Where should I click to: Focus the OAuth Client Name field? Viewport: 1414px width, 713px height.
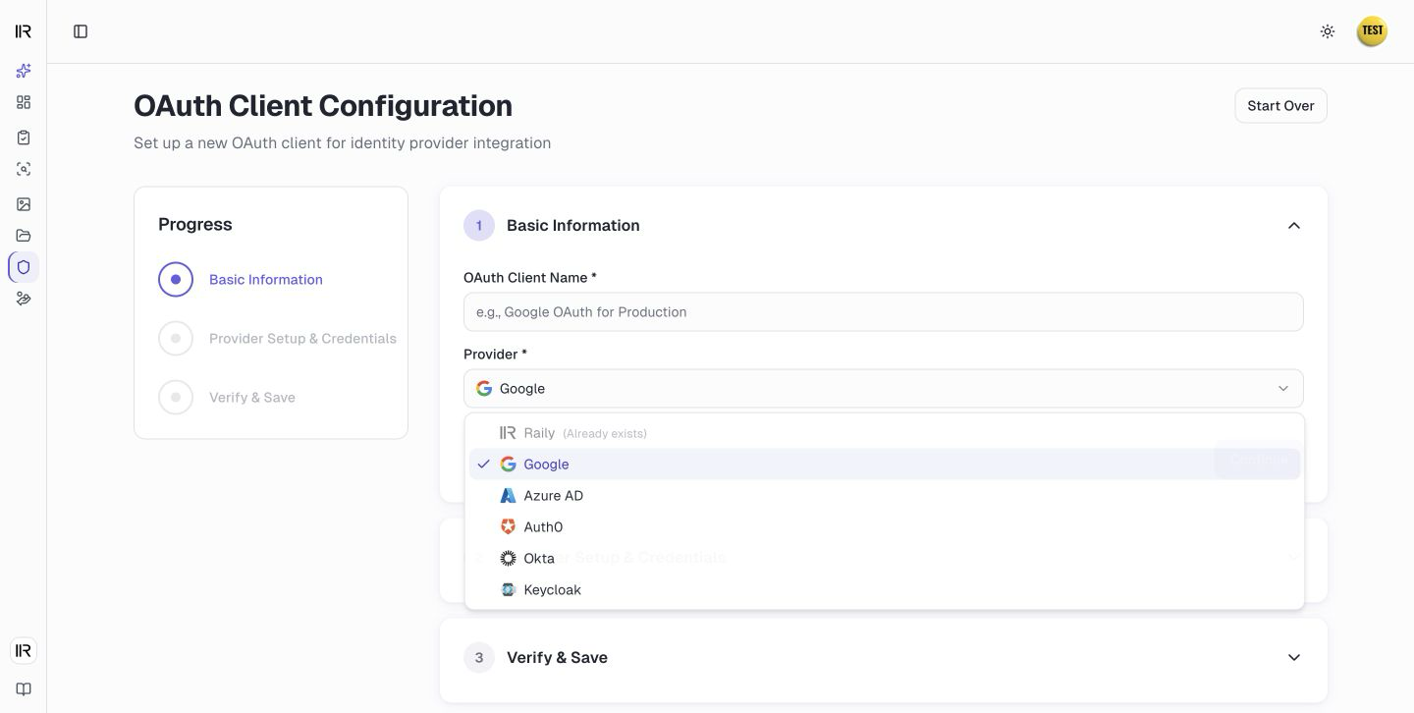coord(884,311)
